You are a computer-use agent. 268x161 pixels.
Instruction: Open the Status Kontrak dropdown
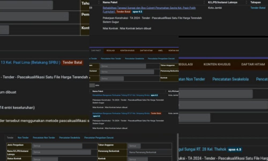(45, 159)
